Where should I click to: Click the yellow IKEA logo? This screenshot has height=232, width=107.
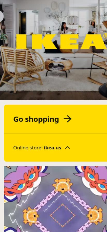click(61, 42)
